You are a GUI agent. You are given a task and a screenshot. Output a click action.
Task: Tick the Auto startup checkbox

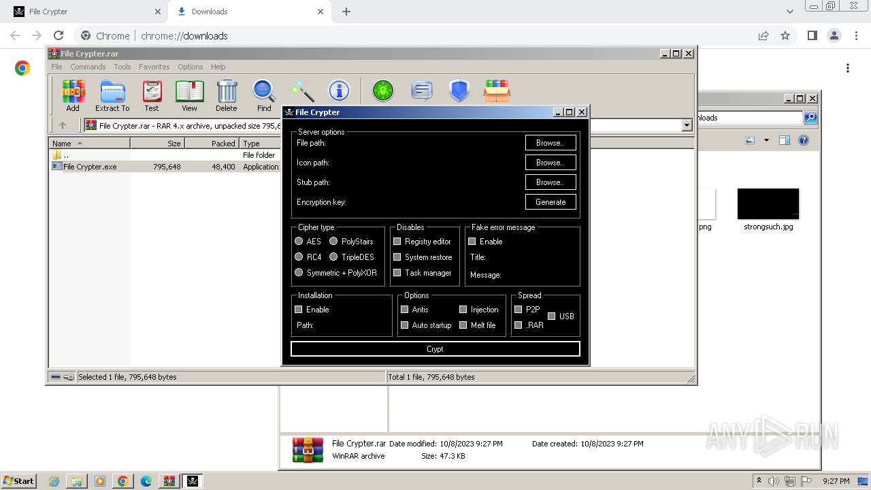coord(404,325)
